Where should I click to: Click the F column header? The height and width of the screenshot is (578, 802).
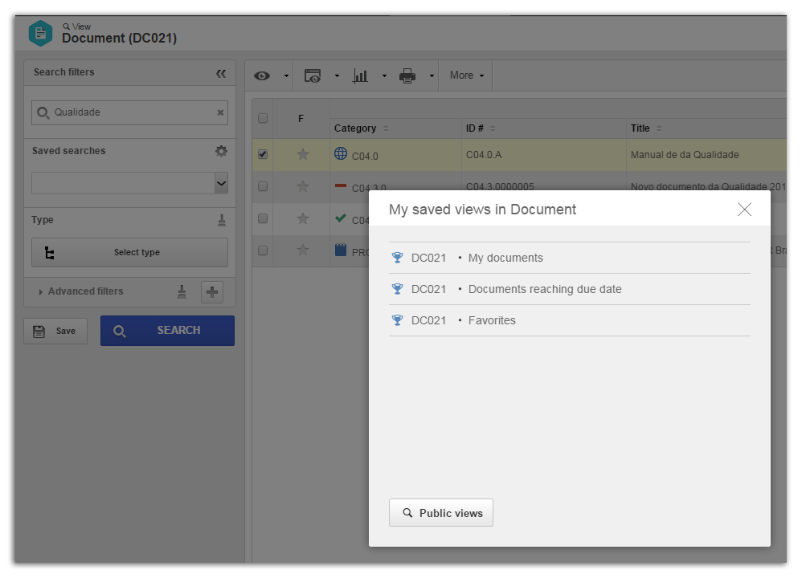[x=301, y=119]
